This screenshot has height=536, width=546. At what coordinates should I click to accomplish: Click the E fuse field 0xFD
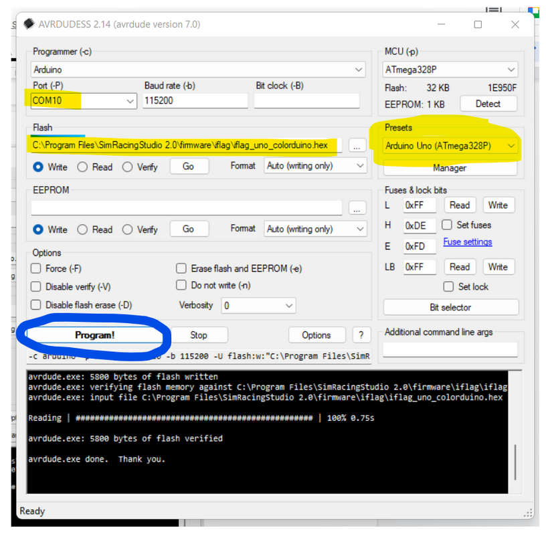[420, 246]
